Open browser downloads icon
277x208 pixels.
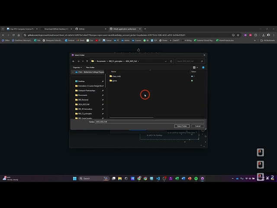pyautogui.click(x=263, y=35)
